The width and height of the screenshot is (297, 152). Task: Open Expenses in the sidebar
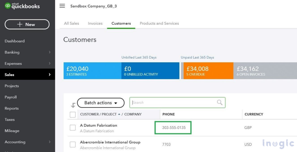[x=13, y=64]
